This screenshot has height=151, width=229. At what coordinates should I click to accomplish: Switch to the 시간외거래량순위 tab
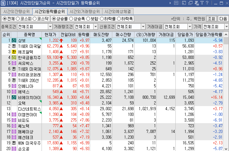click(85, 11)
